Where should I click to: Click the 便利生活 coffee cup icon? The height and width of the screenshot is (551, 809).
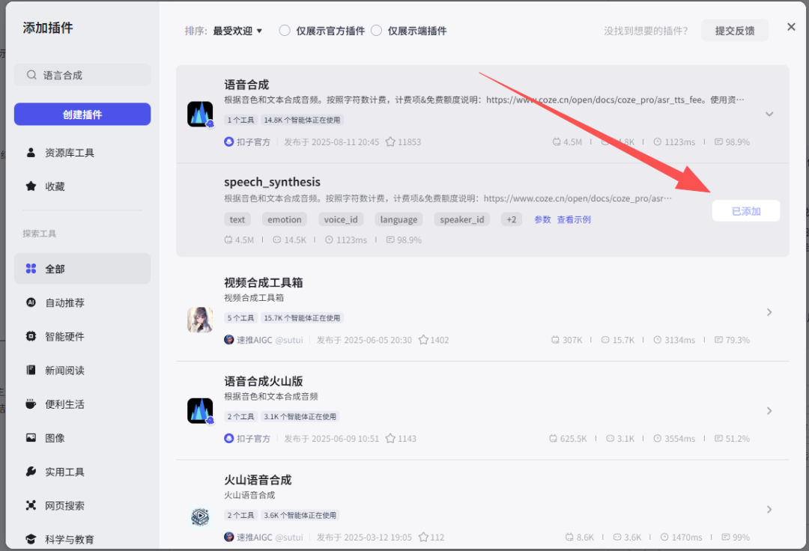coord(31,404)
